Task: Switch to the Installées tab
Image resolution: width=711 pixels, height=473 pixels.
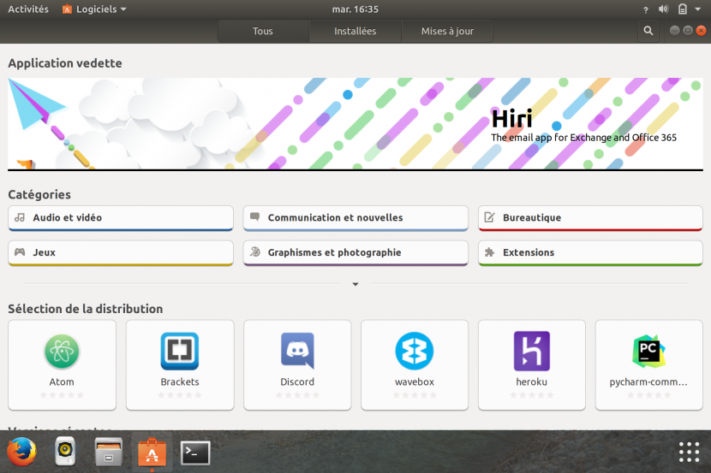Action: click(355, 32)
